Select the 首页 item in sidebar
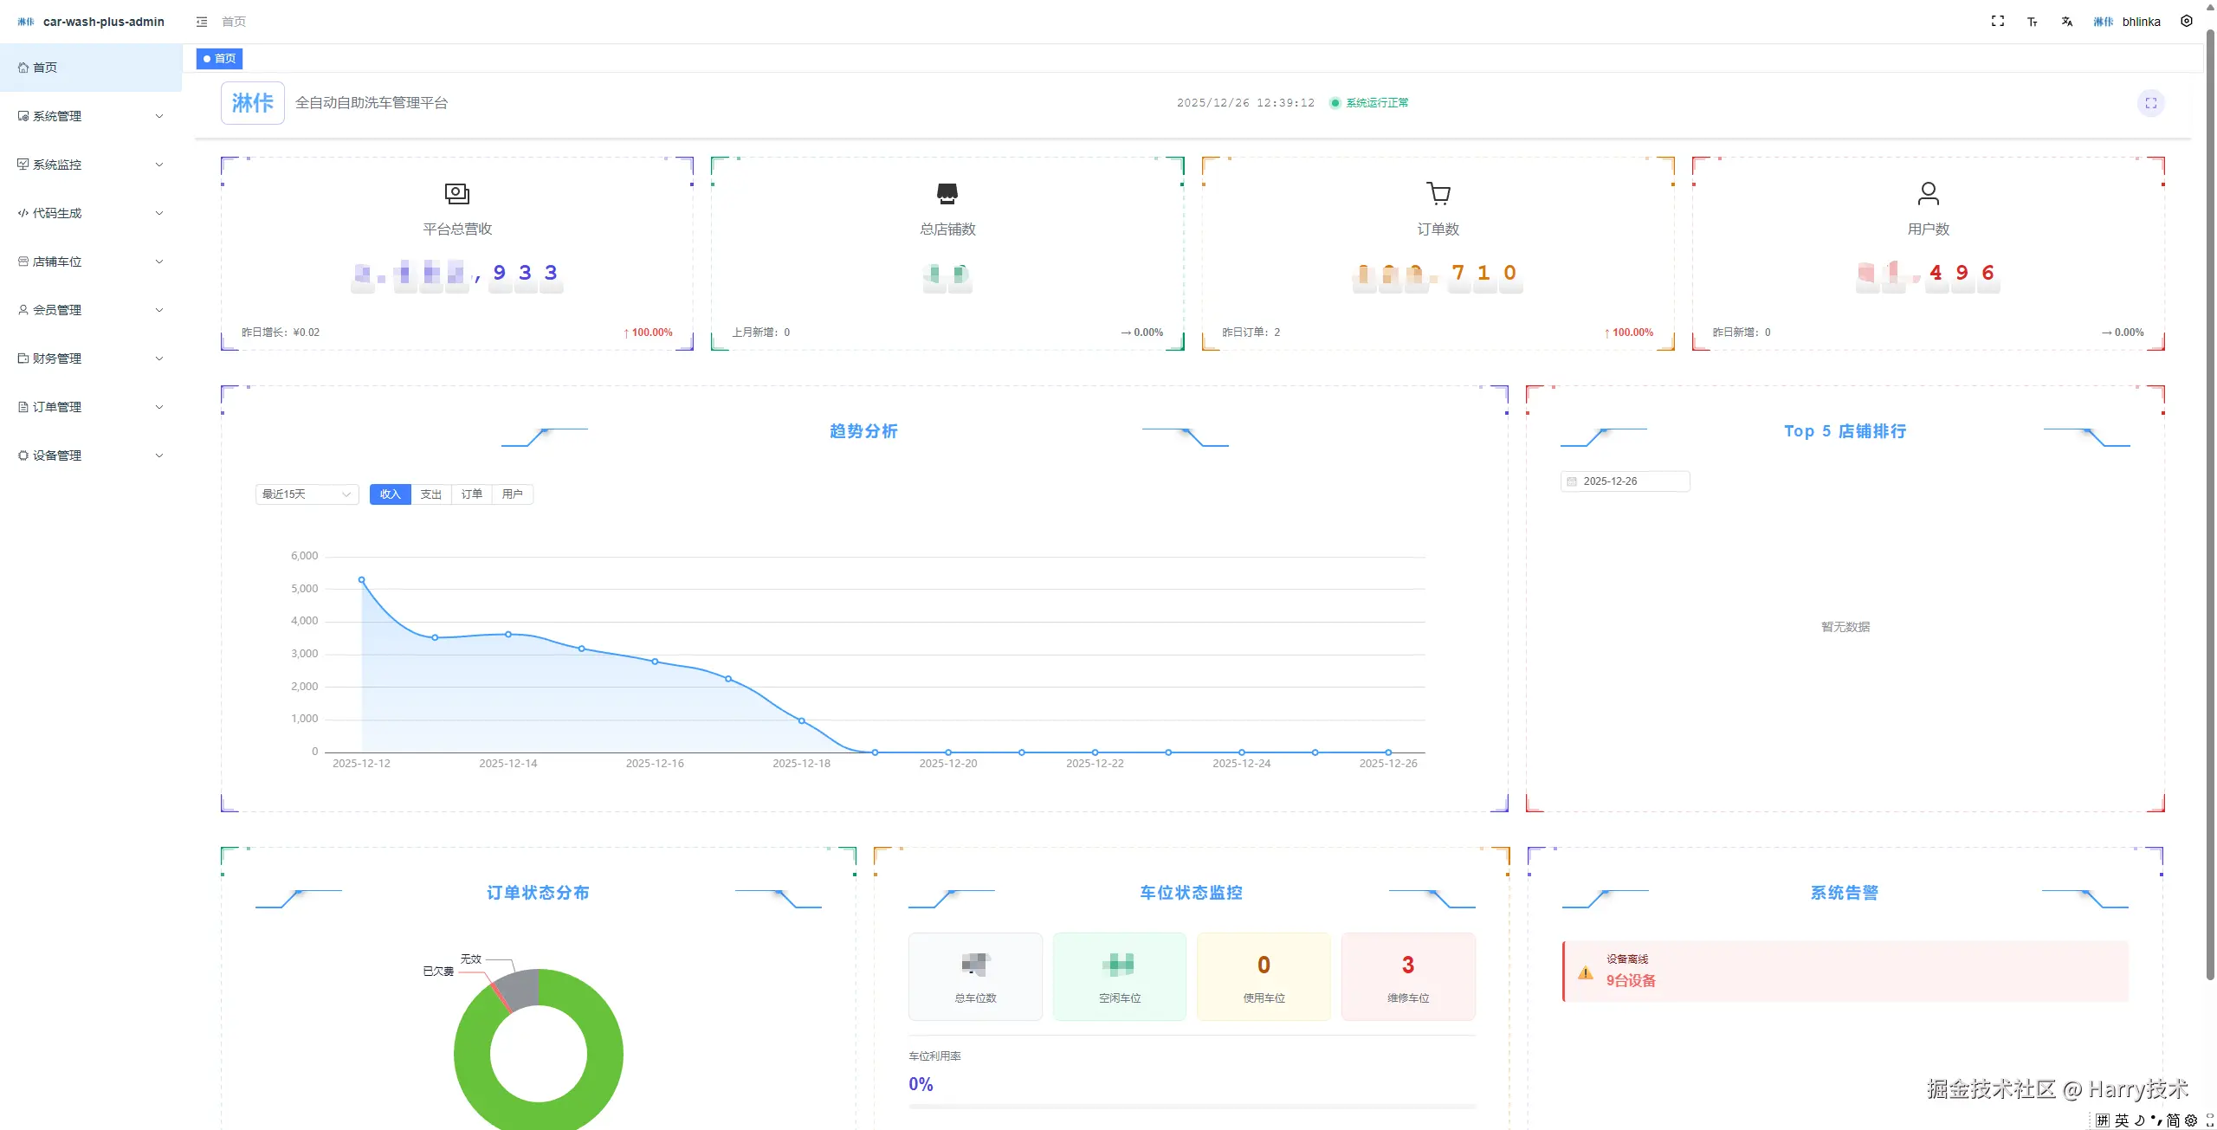The height and width of the screenshot is (1130, 2217). point(45,68)
